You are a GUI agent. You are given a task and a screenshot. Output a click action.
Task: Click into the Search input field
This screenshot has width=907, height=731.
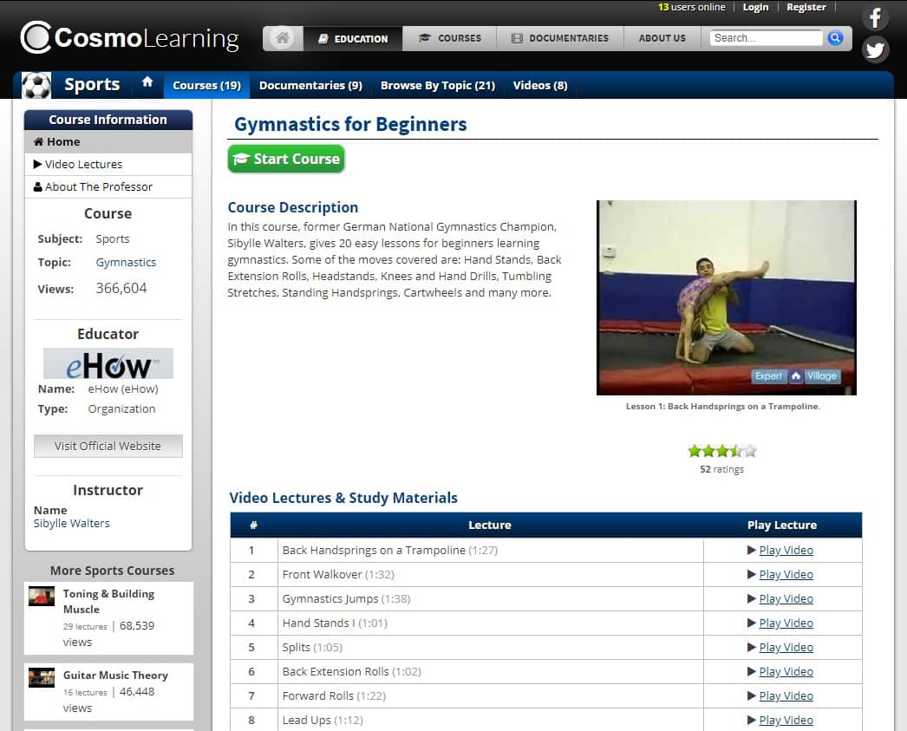(765, 38)
